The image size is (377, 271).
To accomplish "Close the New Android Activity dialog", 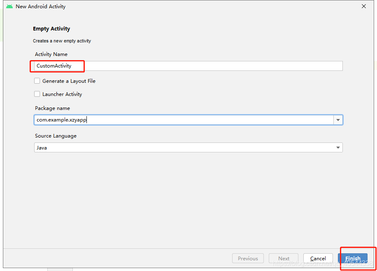I will (x=363, y=6).
